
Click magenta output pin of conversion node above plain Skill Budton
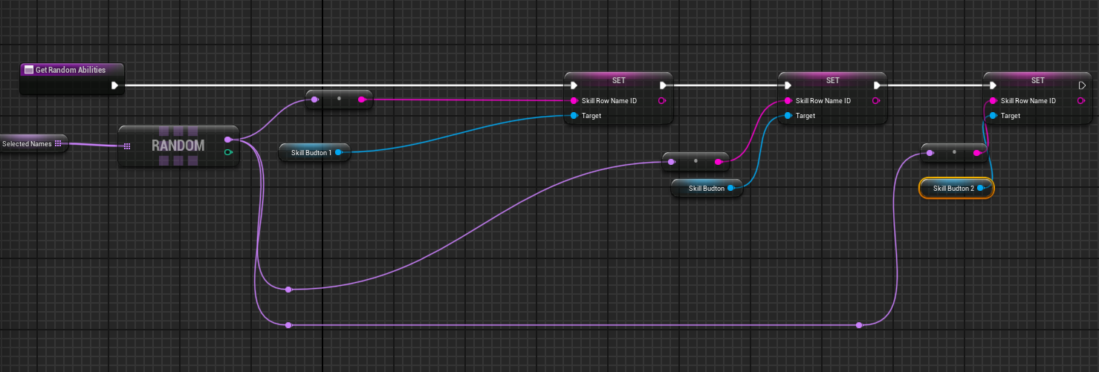pos(718,161)
